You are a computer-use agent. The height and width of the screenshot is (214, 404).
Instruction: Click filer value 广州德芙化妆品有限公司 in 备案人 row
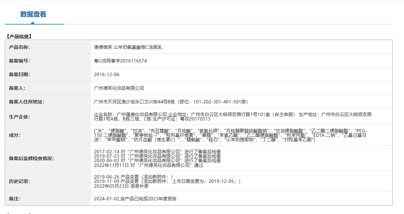(119, 88)
